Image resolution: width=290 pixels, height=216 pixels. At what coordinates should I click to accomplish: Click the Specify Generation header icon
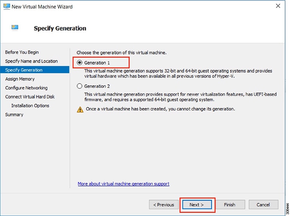pyautogui.click(x=15, y=28)
